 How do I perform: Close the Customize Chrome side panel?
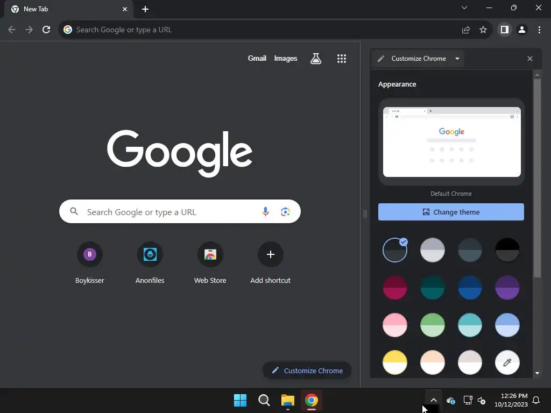pos(530,59)
